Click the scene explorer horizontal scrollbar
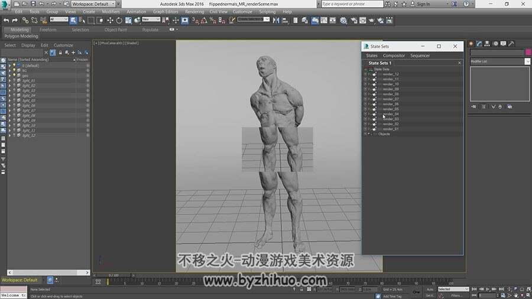Image resolution: width=532 pixels, height=299 pixels. [x=48, y=272]
